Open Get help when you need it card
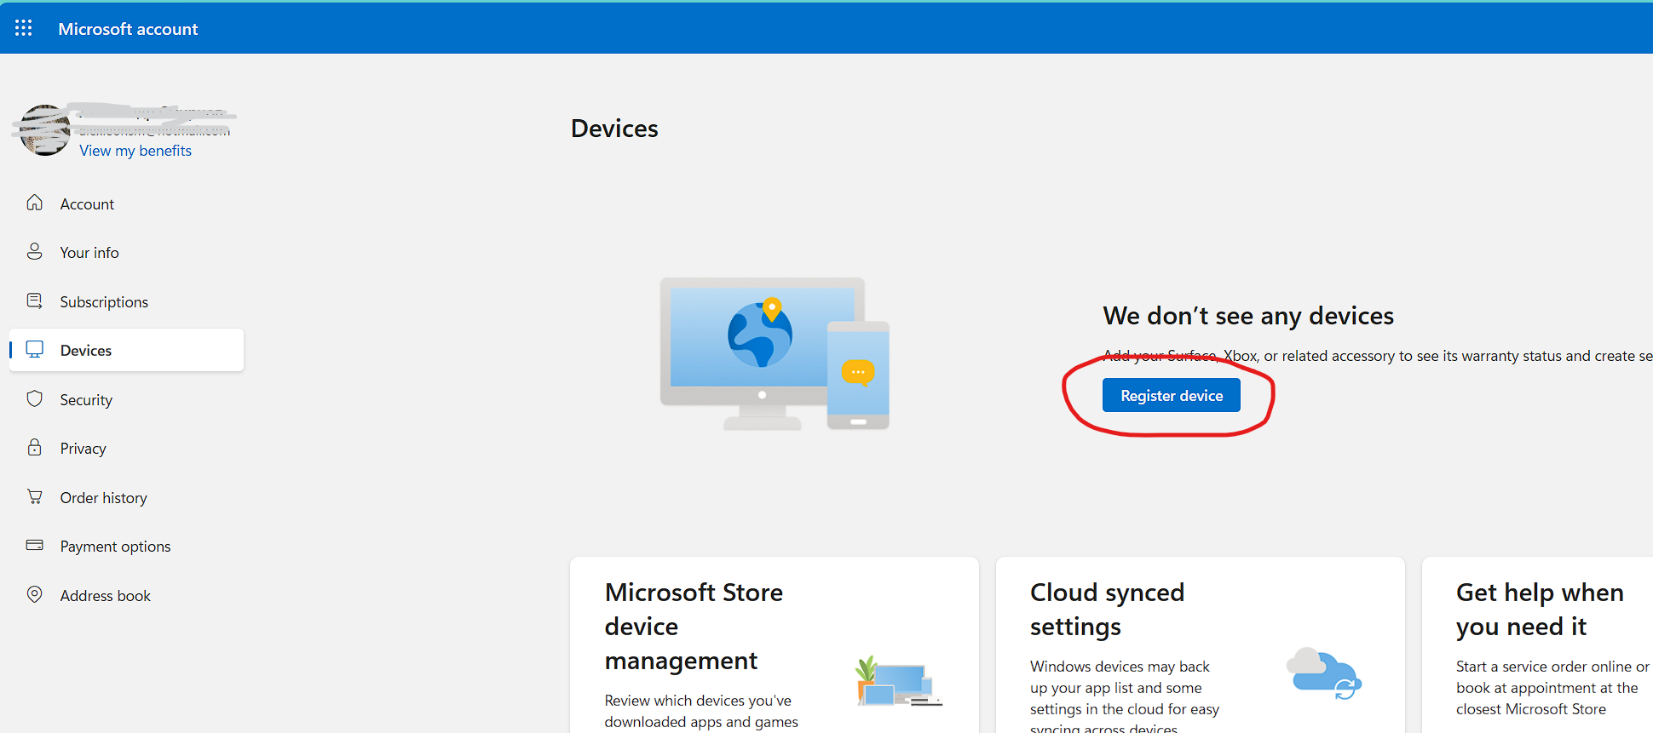Screen dimensions: 1653x733 click(x=1538, y=644)
